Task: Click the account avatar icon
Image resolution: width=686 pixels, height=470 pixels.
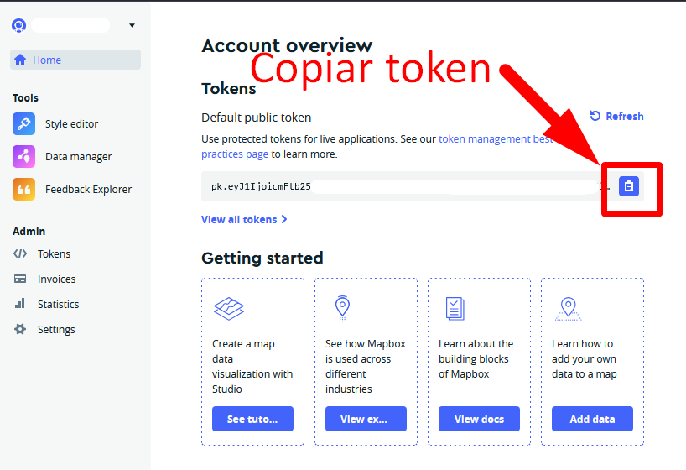Action: click(x=18, y=25)
